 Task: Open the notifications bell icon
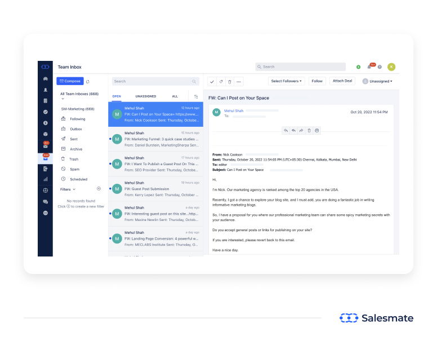(x=369, y=67)
